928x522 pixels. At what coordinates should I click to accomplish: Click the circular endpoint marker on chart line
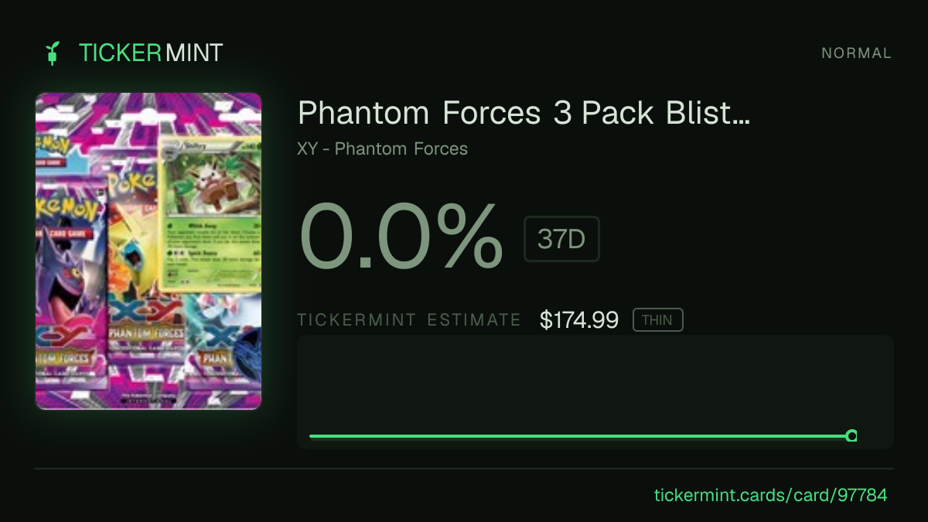tap(851, 436)
